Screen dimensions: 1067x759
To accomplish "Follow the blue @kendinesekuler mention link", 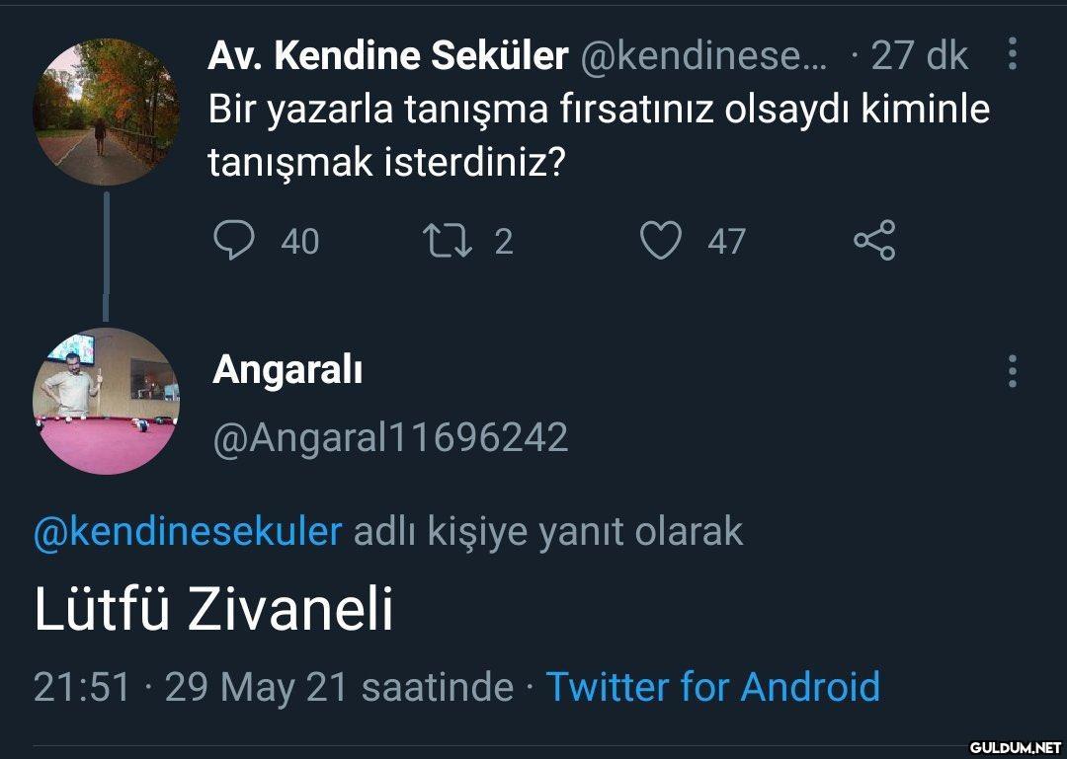I will [188, 532].
